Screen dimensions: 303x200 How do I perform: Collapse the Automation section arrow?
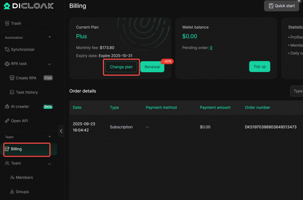pos(49,37)
